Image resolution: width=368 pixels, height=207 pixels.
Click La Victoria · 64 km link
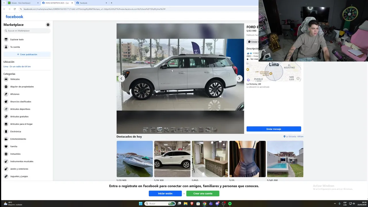coord(293,137)
